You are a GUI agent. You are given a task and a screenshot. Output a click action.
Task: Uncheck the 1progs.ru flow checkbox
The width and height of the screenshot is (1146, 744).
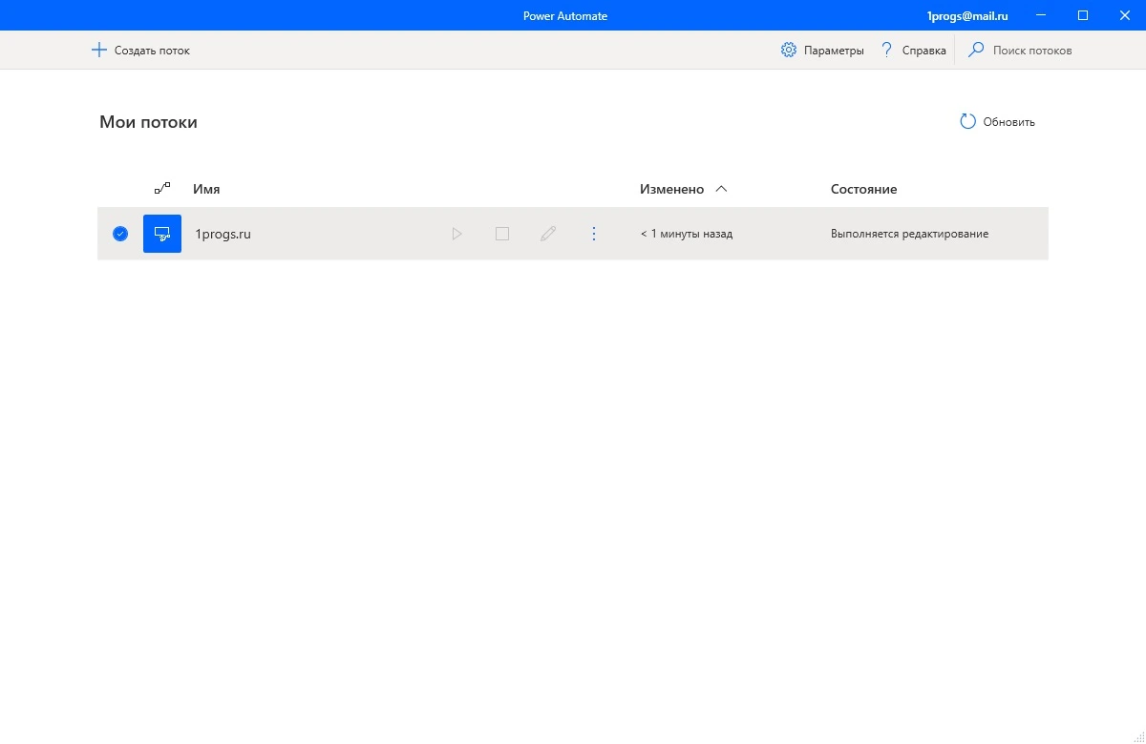pyautogui.click(x=120, y=234)
